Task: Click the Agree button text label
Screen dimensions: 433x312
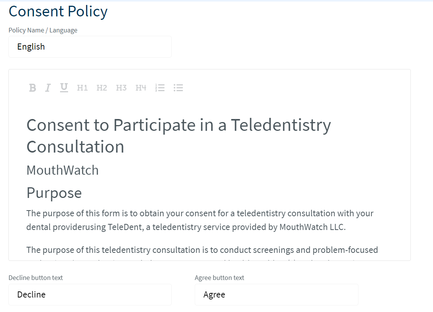Action: (x=219, y=278)
